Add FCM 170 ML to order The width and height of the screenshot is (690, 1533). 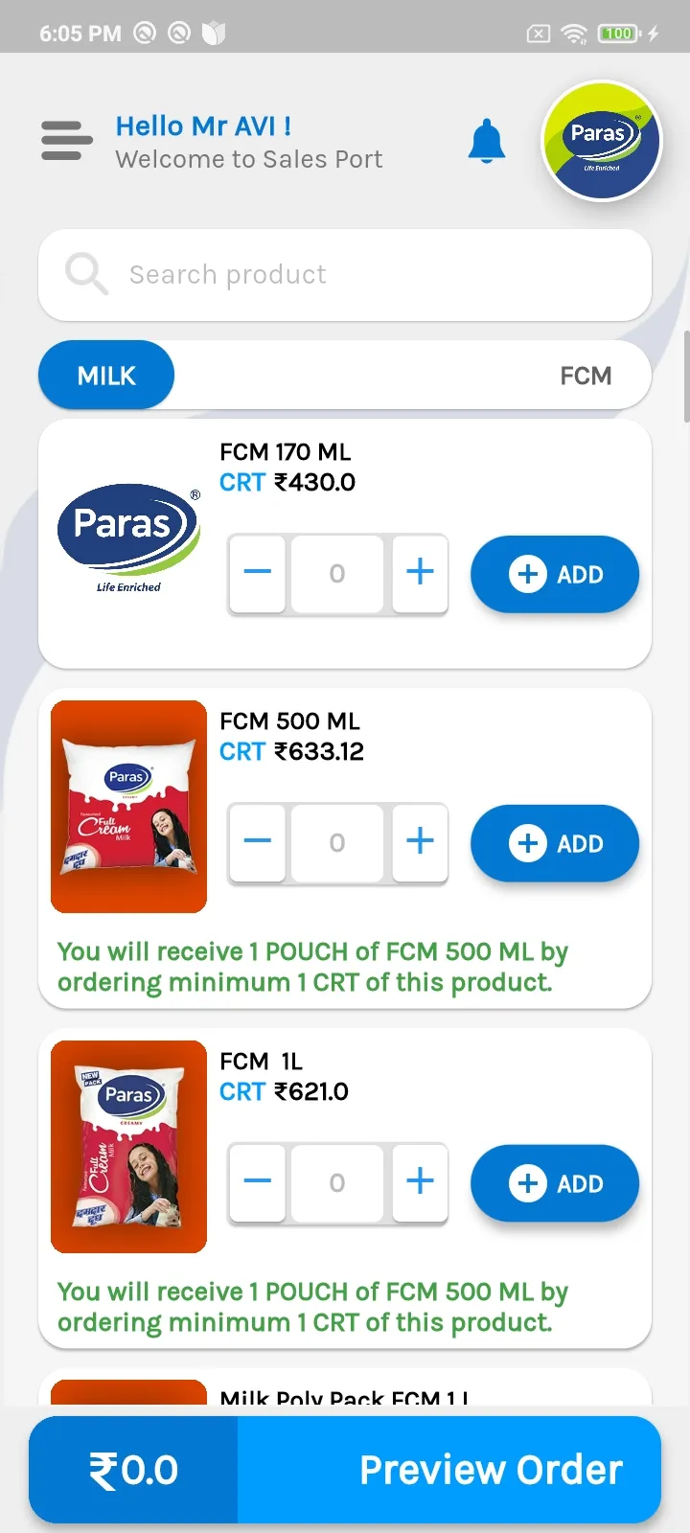(x=555, y=574)
